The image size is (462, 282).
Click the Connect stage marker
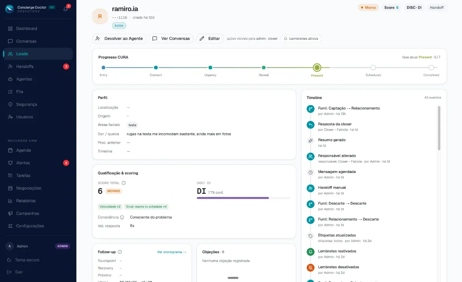pyautogui.click(x=156, y=67)
